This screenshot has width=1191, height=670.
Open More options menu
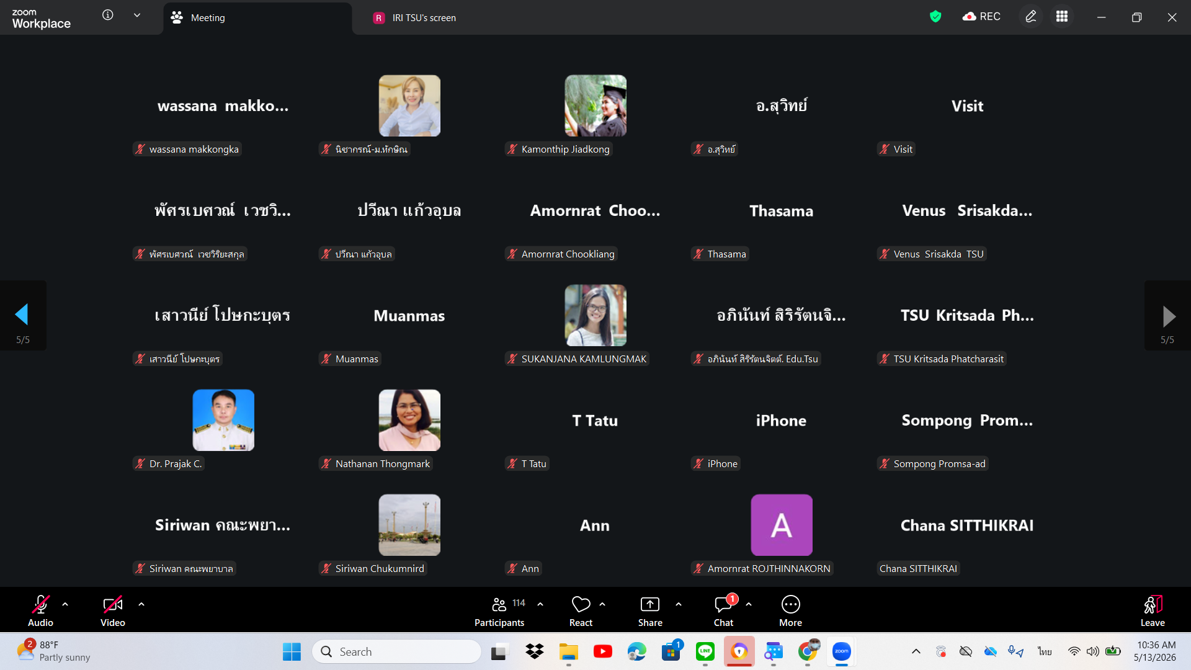click(790, 610)
